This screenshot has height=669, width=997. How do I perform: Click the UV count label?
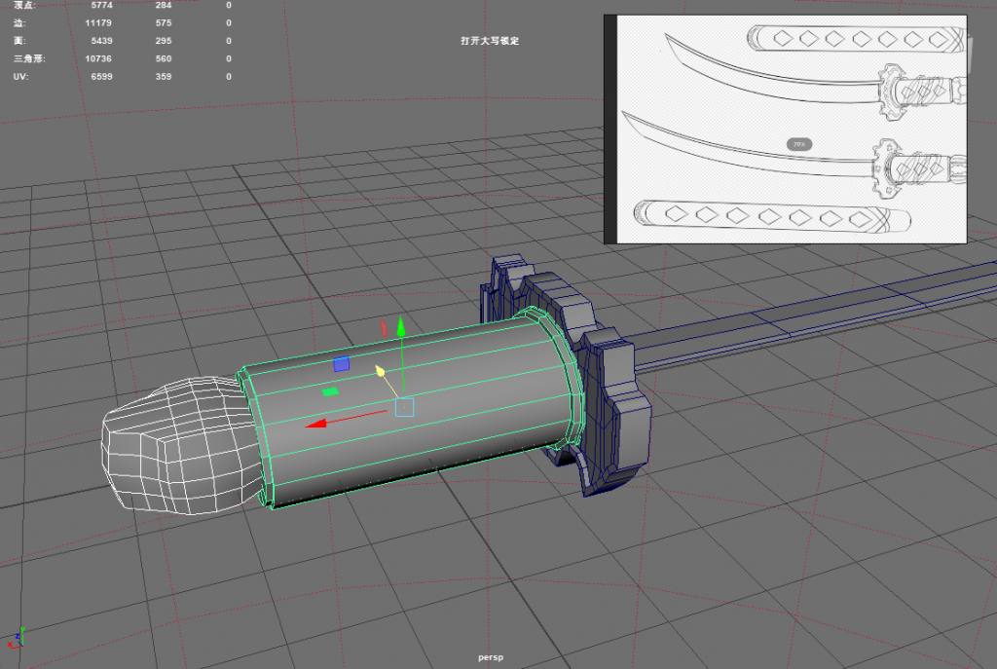pyautogui.click(x=20, y=76)
